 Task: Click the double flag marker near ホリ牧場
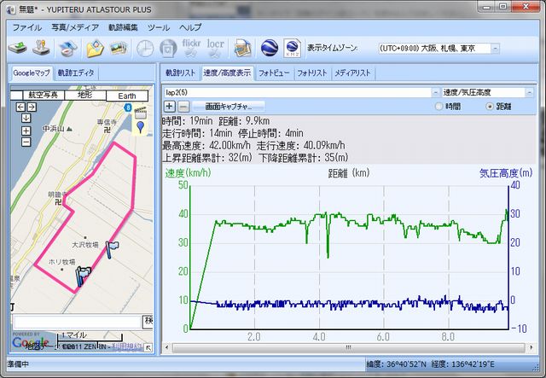coord(83,276)
